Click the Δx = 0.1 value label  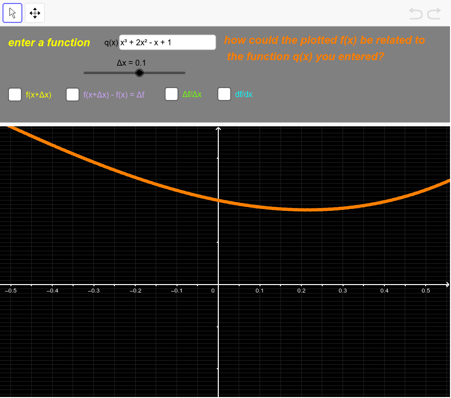[x=131, y=63]
